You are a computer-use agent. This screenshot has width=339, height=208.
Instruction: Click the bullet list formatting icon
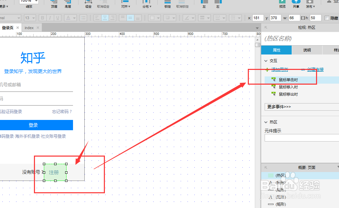[83, 18]
